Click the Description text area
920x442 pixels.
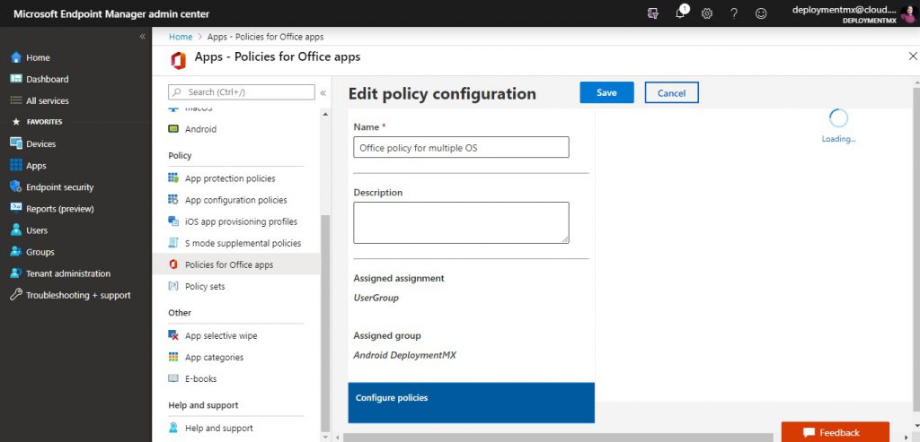(461, 221)
